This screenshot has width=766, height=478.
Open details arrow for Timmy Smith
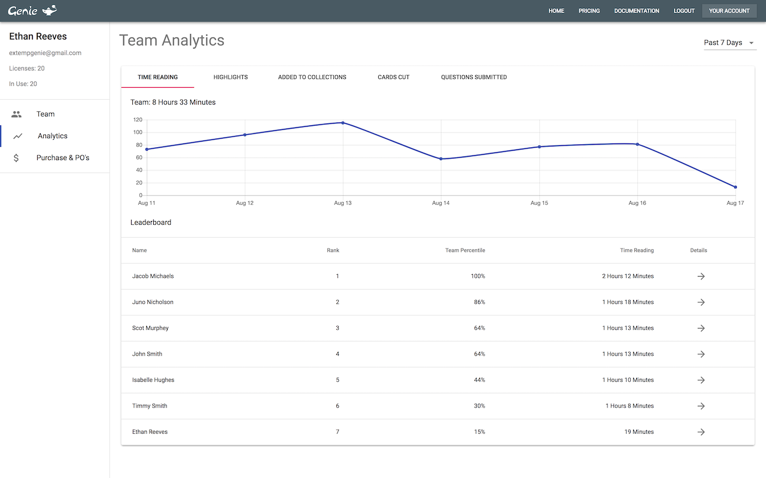(701, 406)
